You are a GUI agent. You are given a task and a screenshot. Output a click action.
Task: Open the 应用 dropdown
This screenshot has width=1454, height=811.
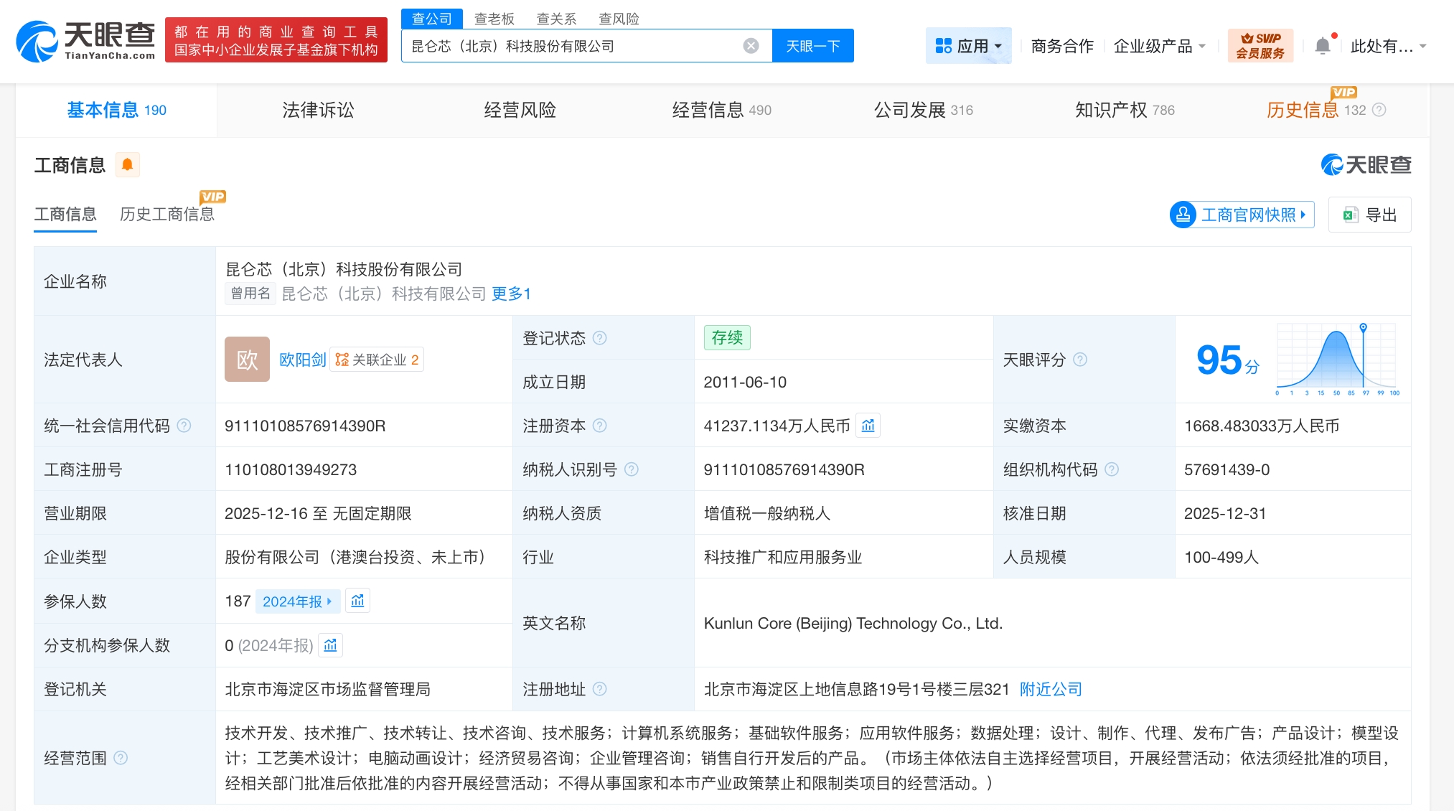click(968, 44)
